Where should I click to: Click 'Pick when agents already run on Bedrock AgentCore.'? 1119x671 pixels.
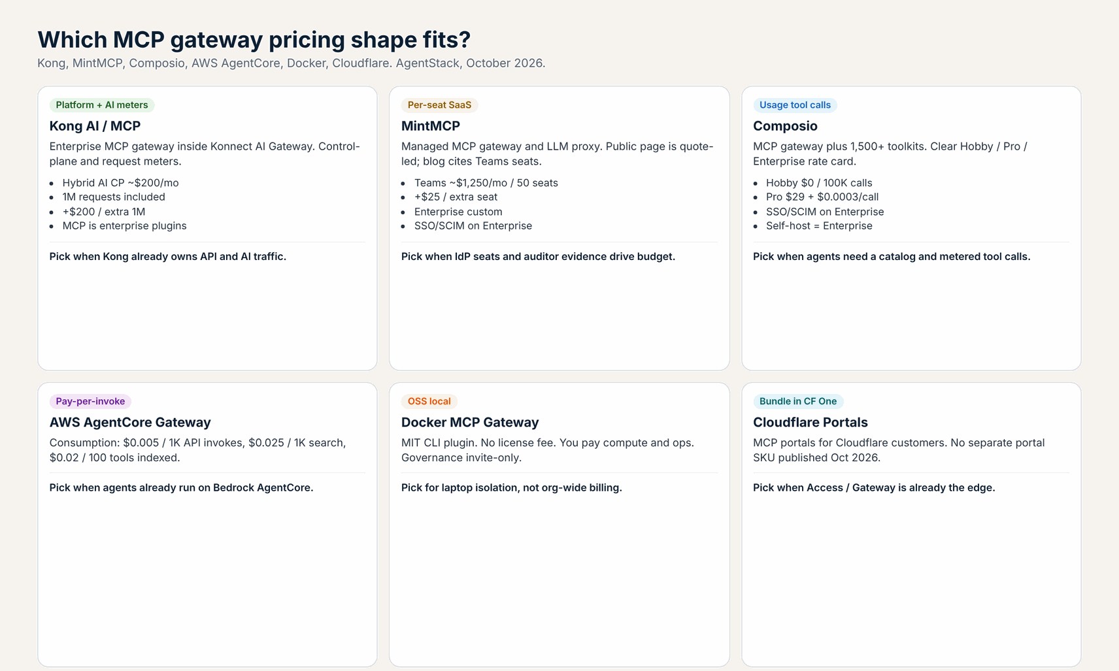(x=181, y=488)
